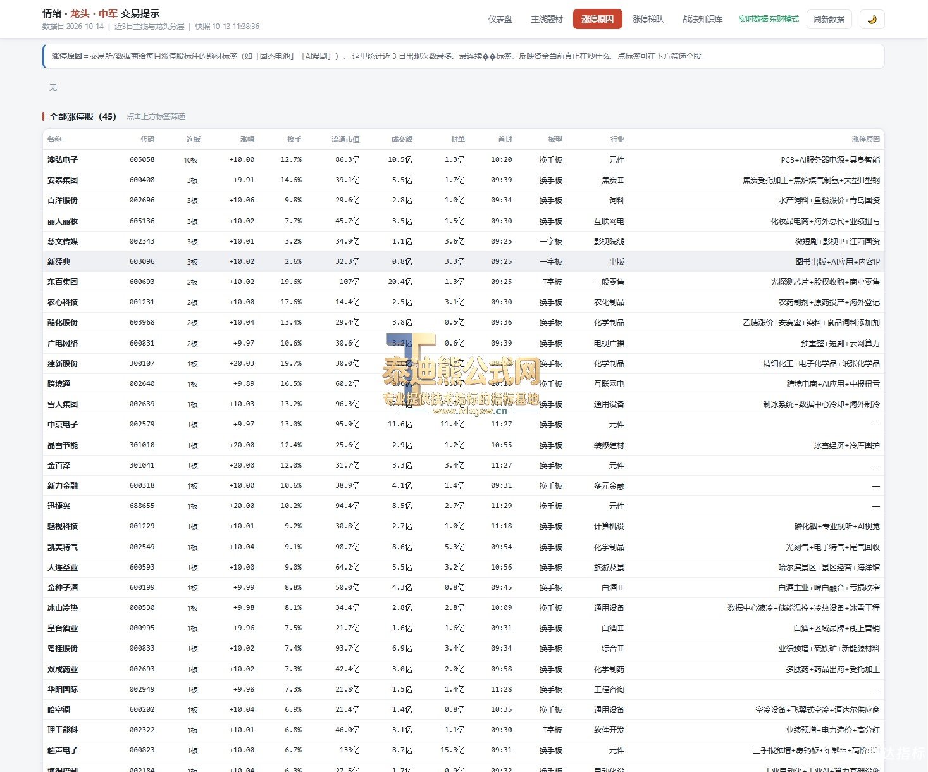Click stock code 688655
928x772 pixels.
click(142, 506)
